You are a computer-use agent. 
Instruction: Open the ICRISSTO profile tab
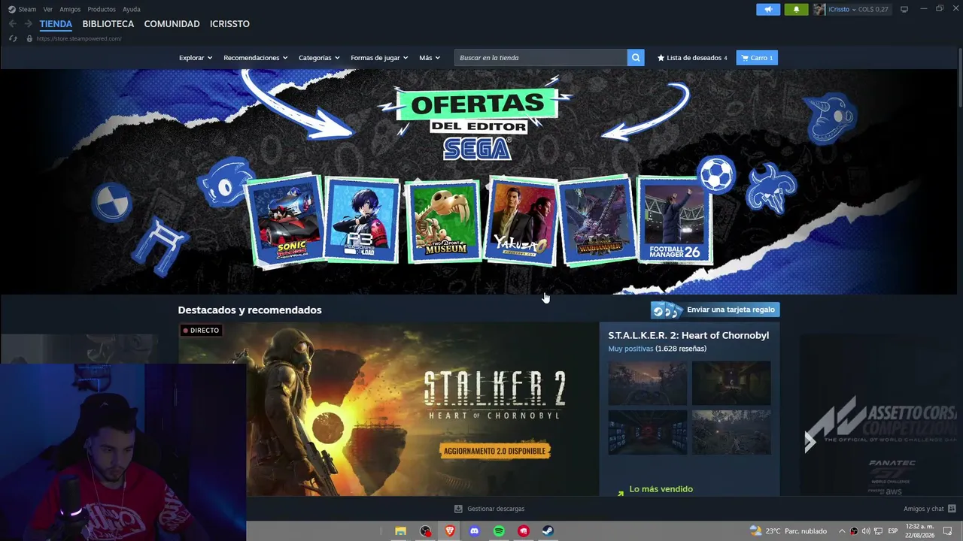coord(229,24)
